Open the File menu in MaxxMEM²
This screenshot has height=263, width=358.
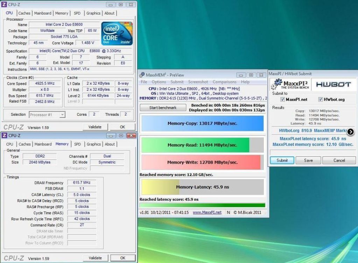144,82
